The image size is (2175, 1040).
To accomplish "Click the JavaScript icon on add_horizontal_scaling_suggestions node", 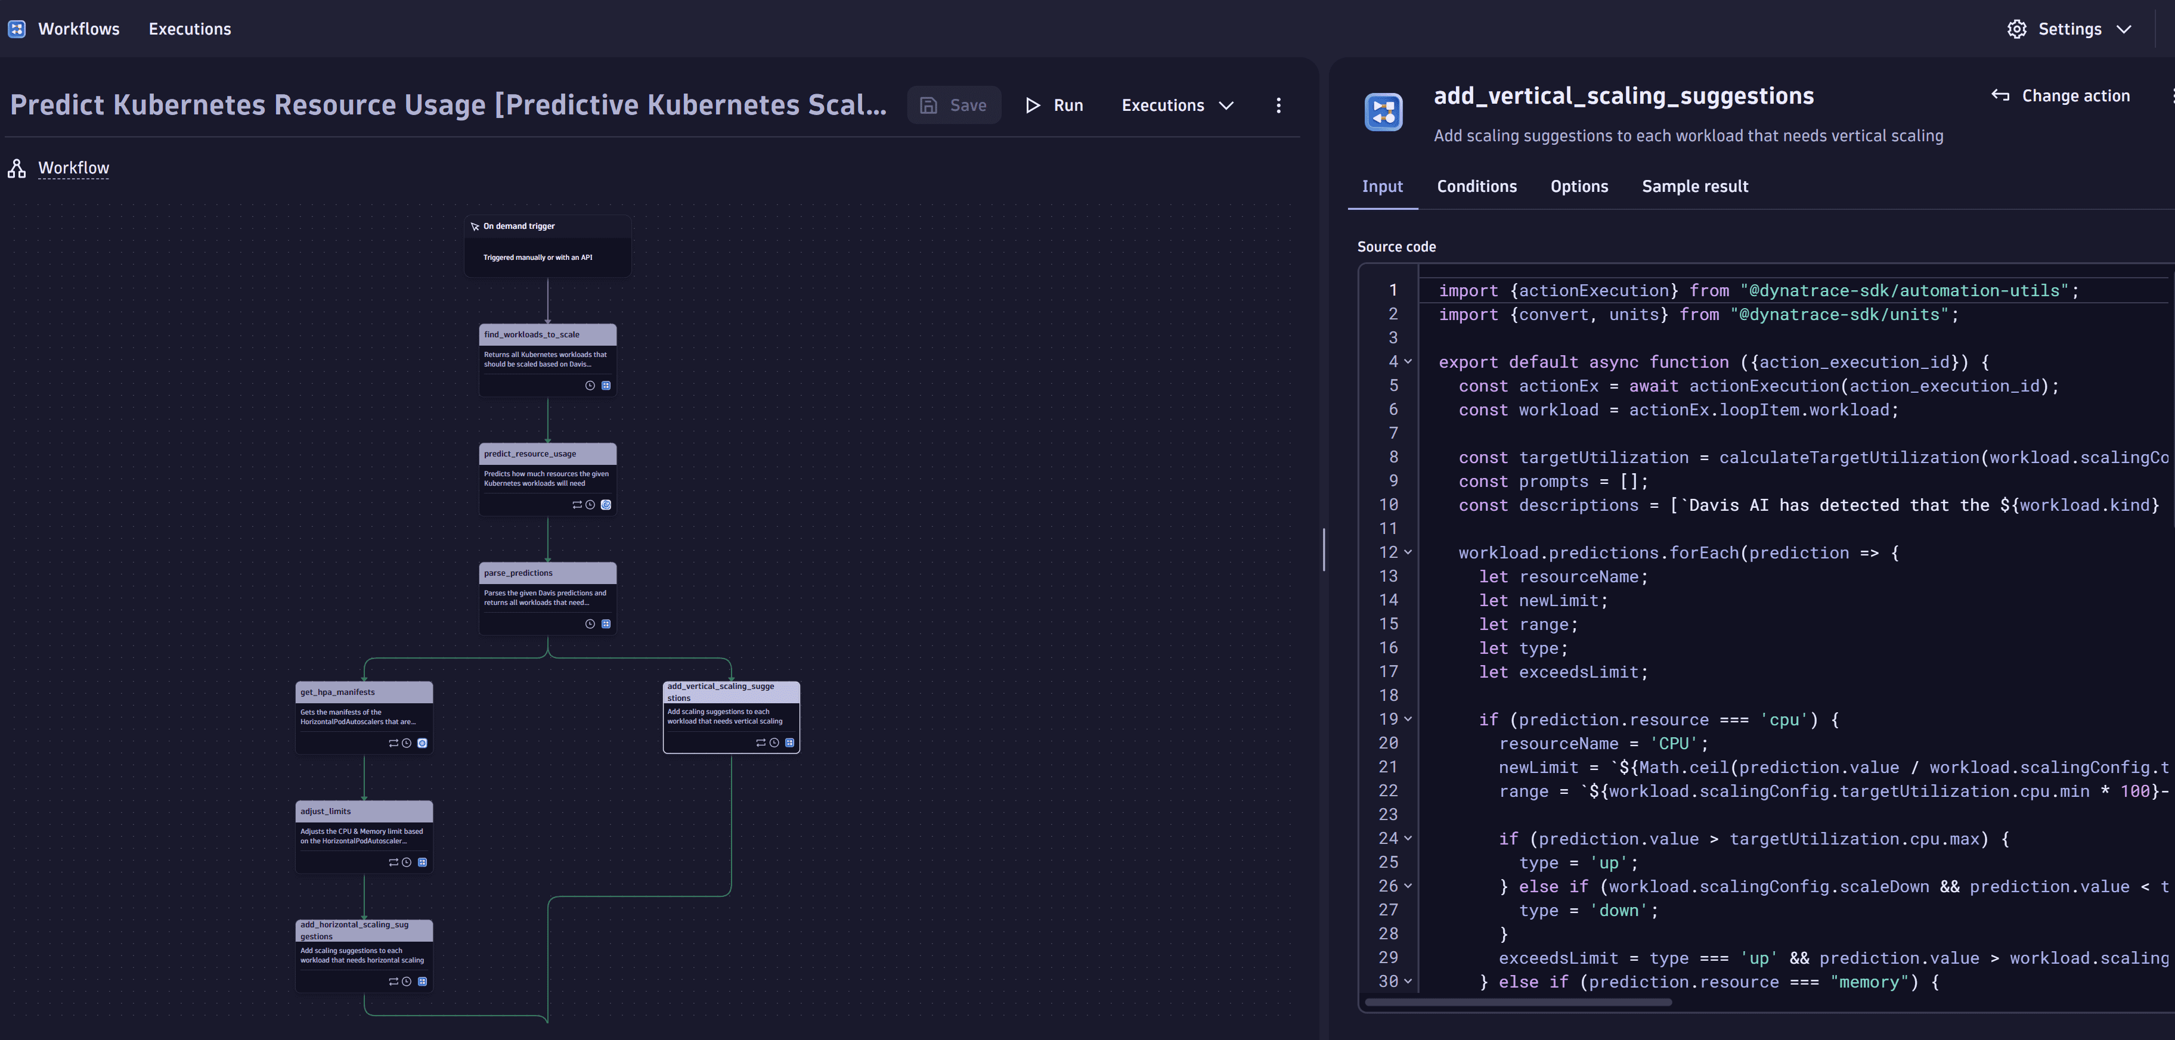I will click(x=422, y=982).
